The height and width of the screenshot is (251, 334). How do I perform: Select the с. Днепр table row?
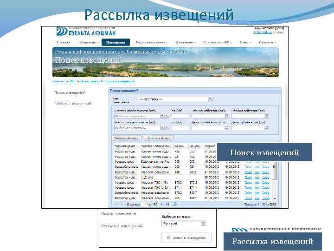tap(193, 178)
